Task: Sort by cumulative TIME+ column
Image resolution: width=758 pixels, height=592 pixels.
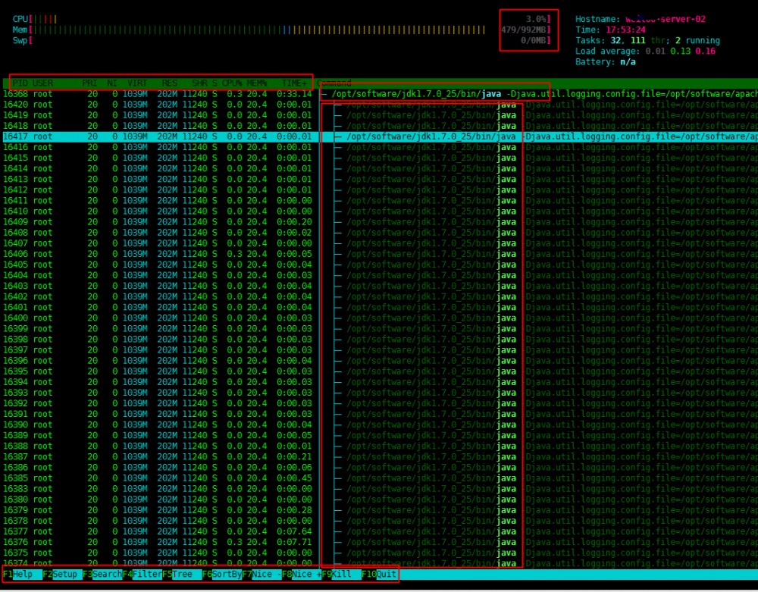Action: [294, 83]
